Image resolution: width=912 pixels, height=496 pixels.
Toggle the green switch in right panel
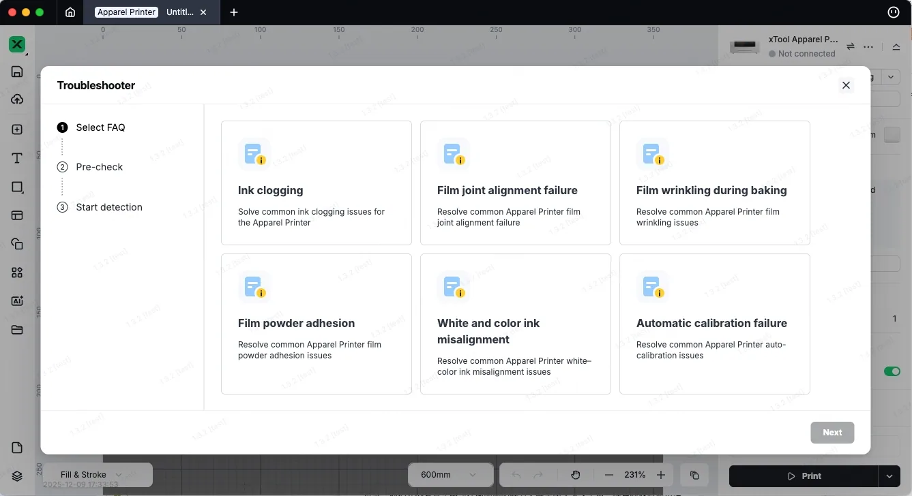coord(892,371)
